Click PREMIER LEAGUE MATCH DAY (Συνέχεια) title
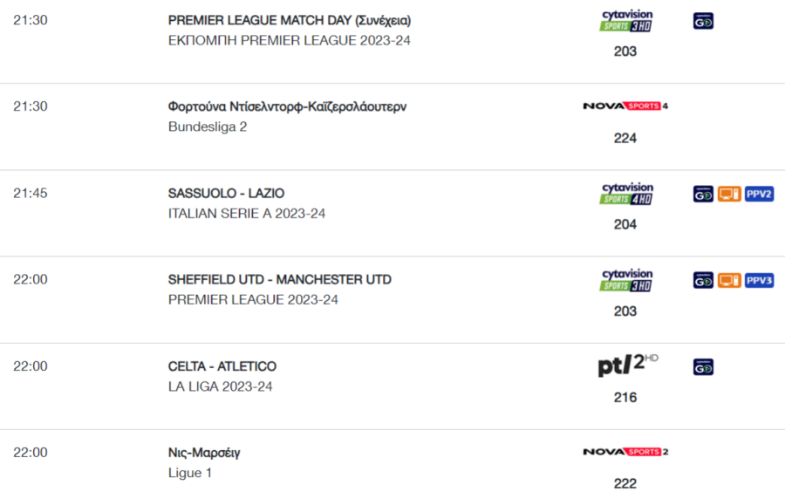 tap(290, 21)
